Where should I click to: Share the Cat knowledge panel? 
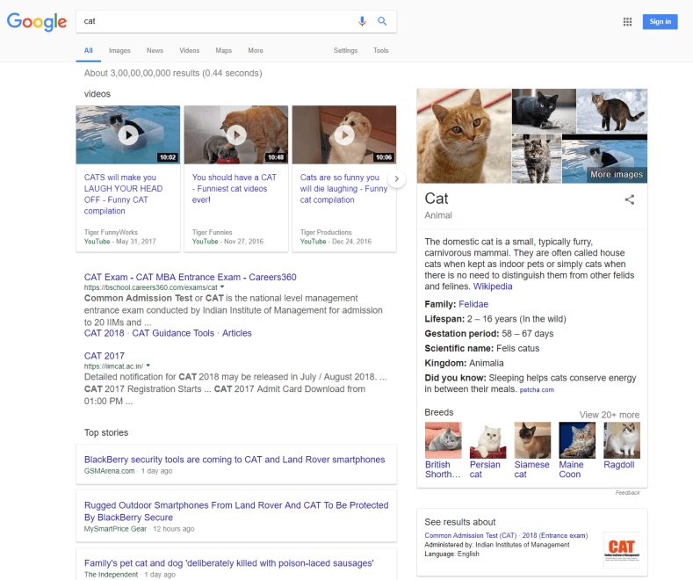630,199
